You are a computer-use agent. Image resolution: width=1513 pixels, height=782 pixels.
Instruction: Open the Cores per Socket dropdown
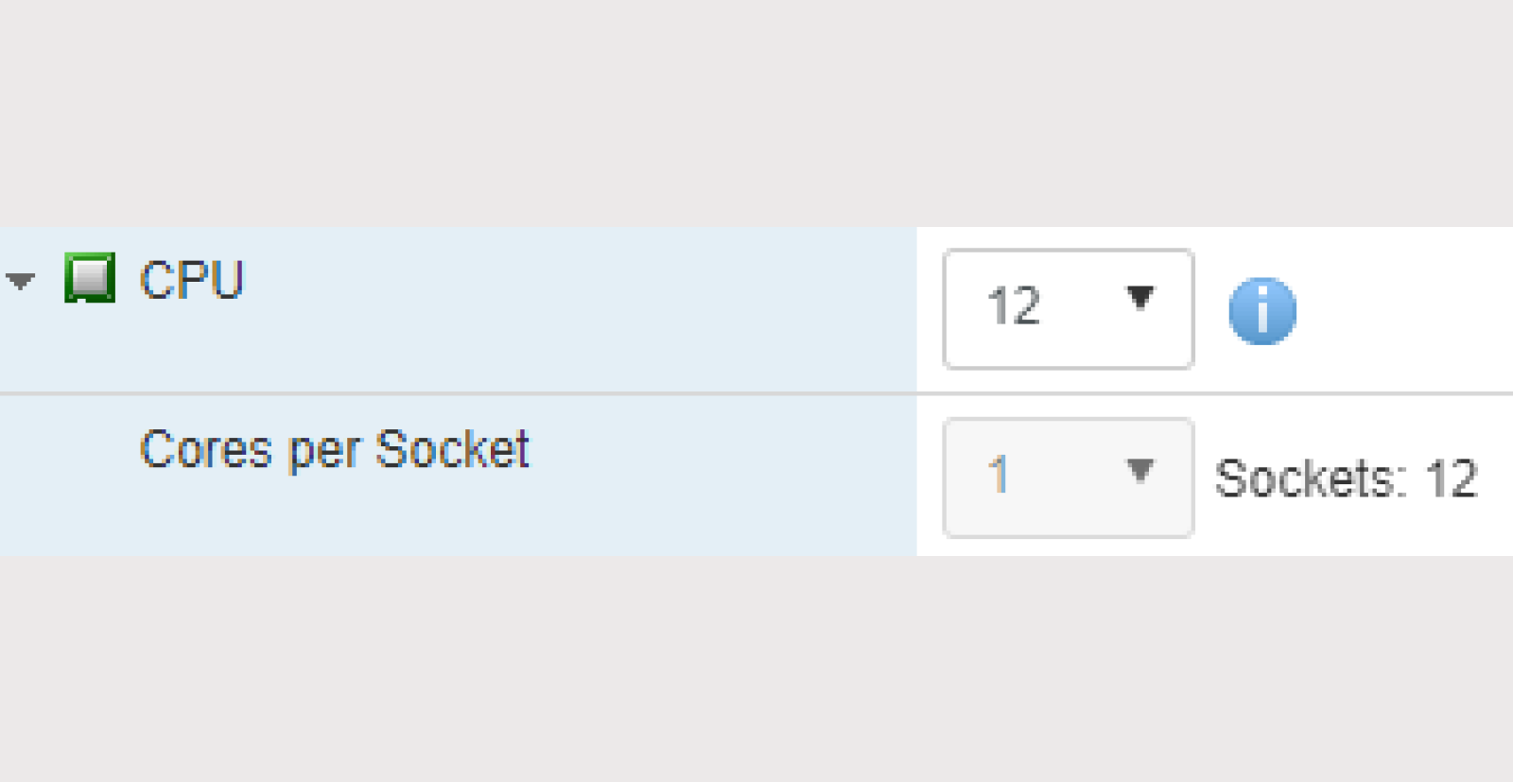click(1067, 478)
